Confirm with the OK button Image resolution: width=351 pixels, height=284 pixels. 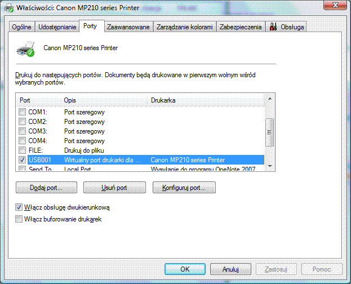(185, 269)
